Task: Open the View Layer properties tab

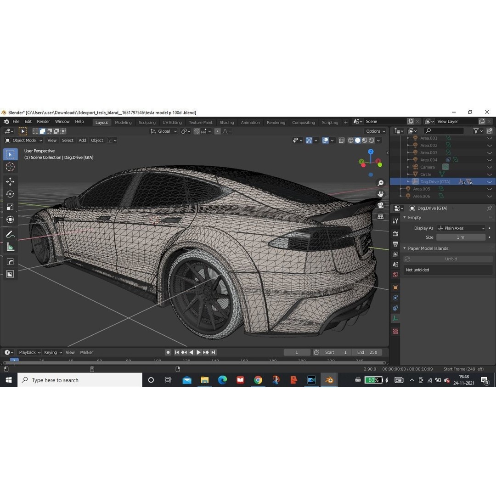Action: tap(395, 254)
